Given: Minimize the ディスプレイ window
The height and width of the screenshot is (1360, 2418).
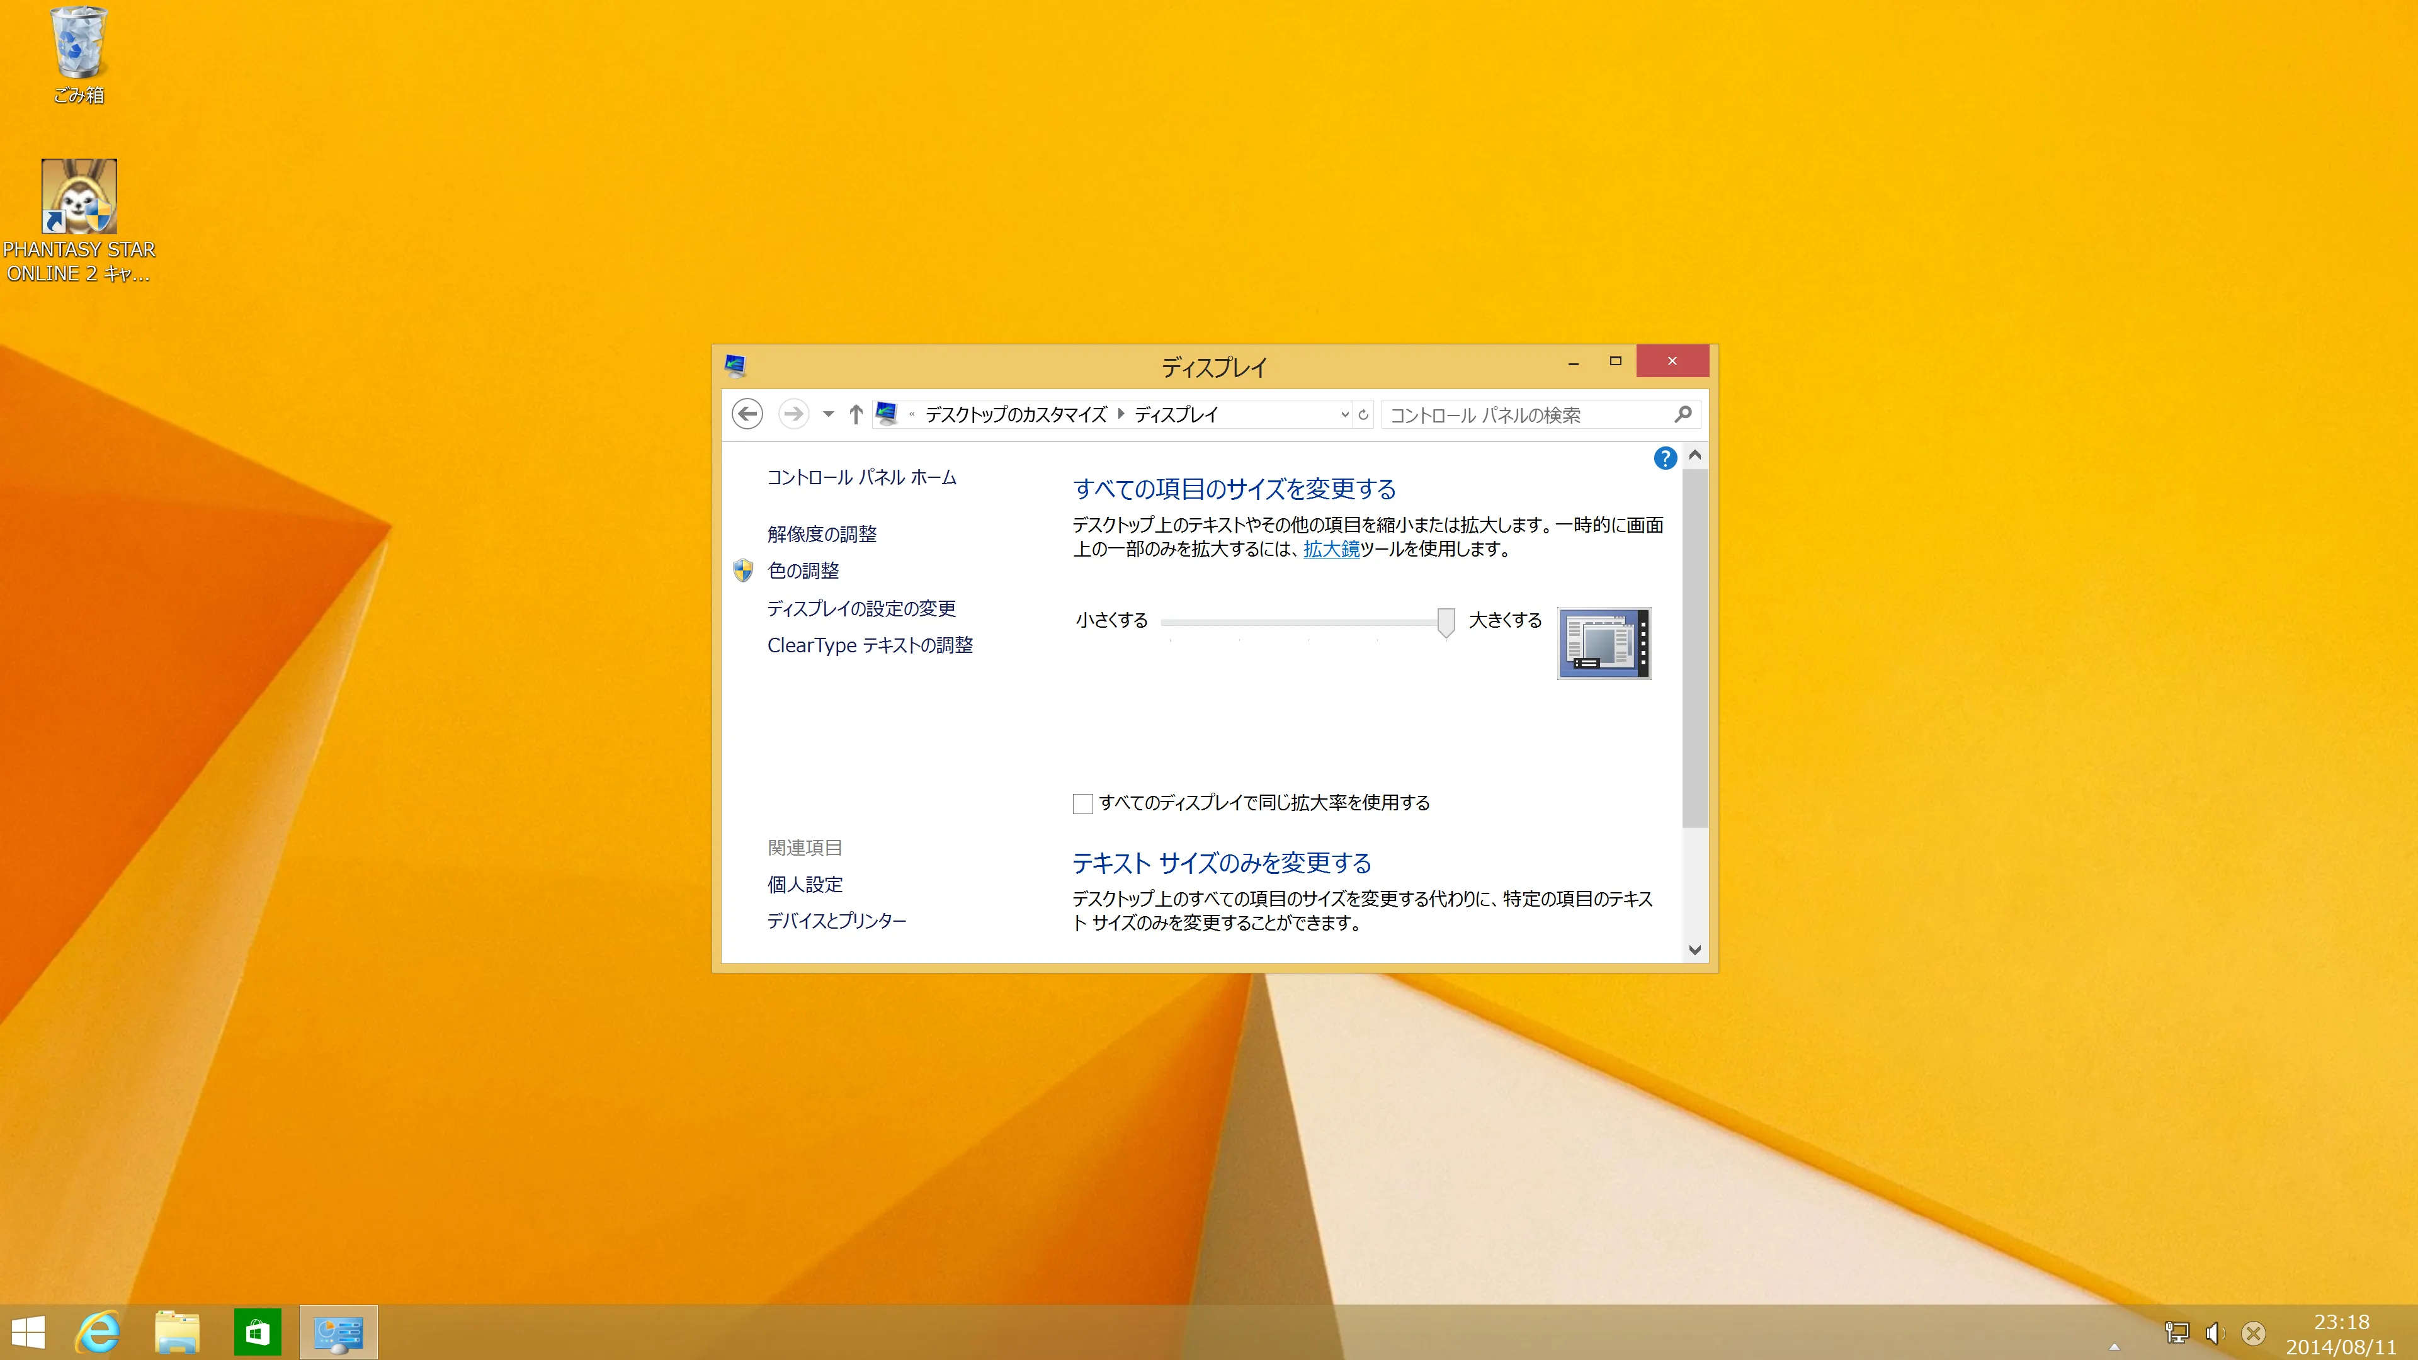Looking at the screenshot, I should [x=1573, y=362].
